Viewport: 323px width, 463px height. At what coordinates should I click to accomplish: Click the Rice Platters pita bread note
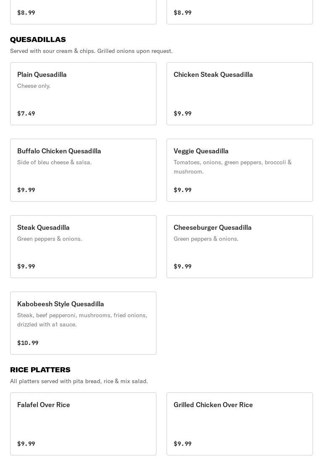(x=79, y=381)
